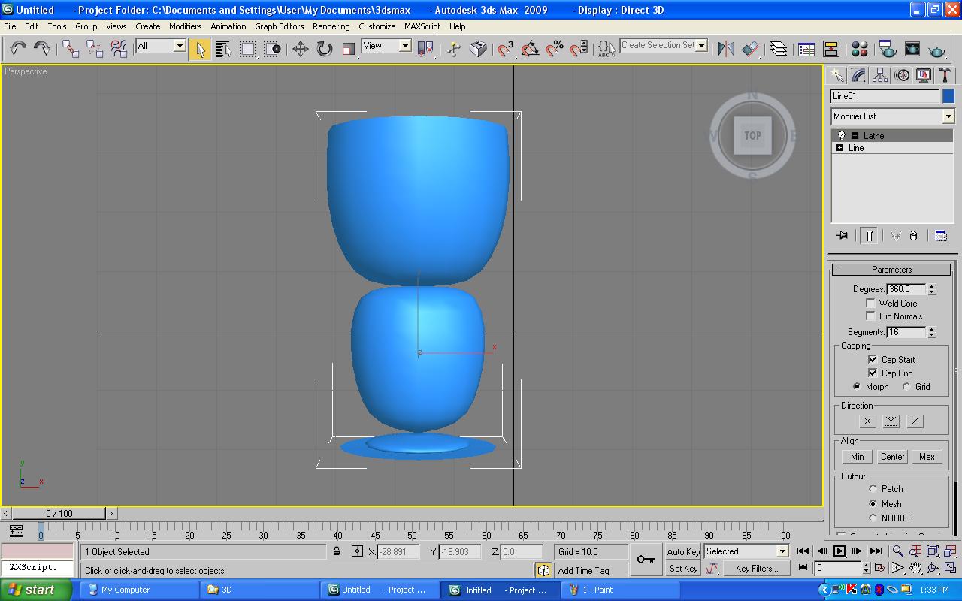Expand the Lathe modifier sub-objects

(x=855, y=136)
